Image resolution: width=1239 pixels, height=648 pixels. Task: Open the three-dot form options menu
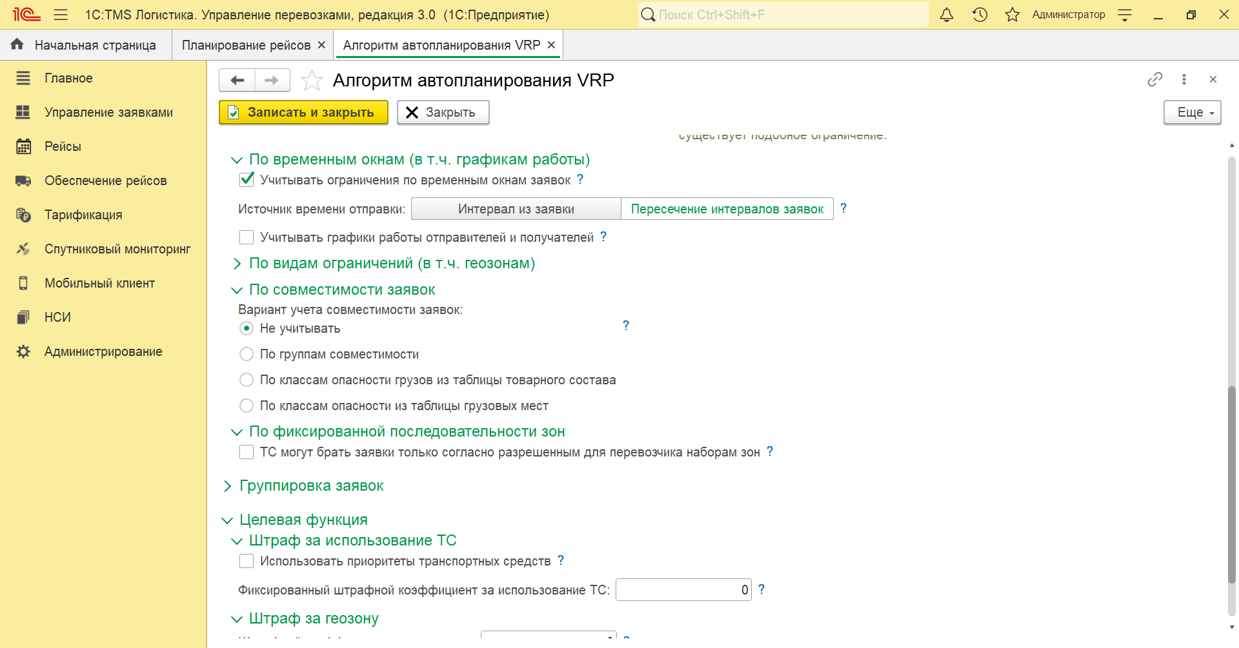coord(1184,79)
